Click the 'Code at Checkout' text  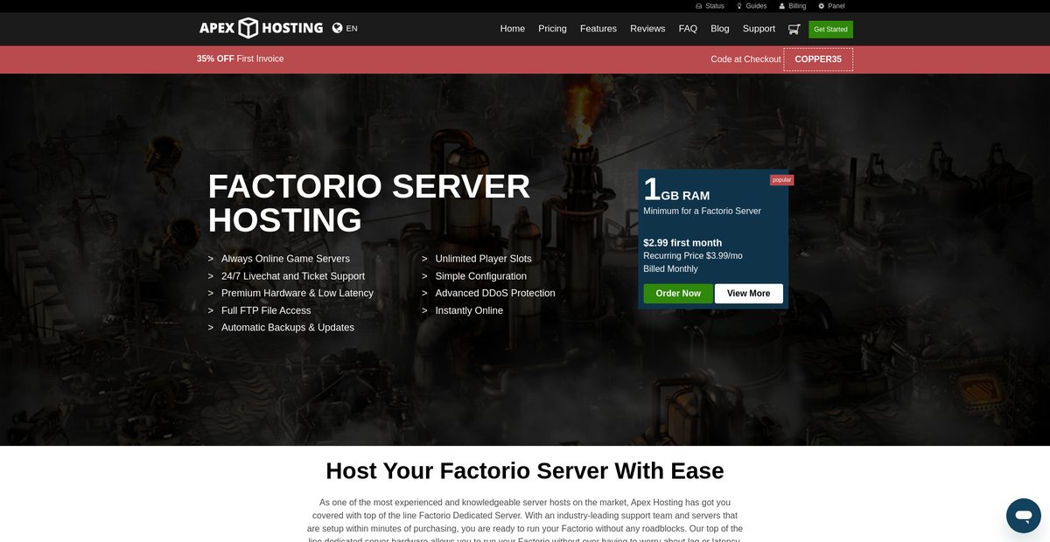point(745,59)
